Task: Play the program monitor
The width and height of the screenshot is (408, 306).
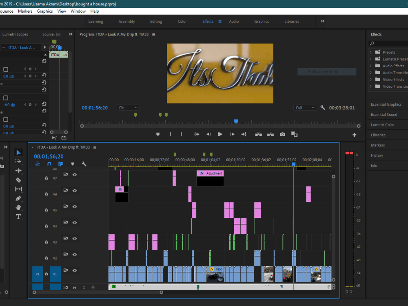Action: [220, 134]
